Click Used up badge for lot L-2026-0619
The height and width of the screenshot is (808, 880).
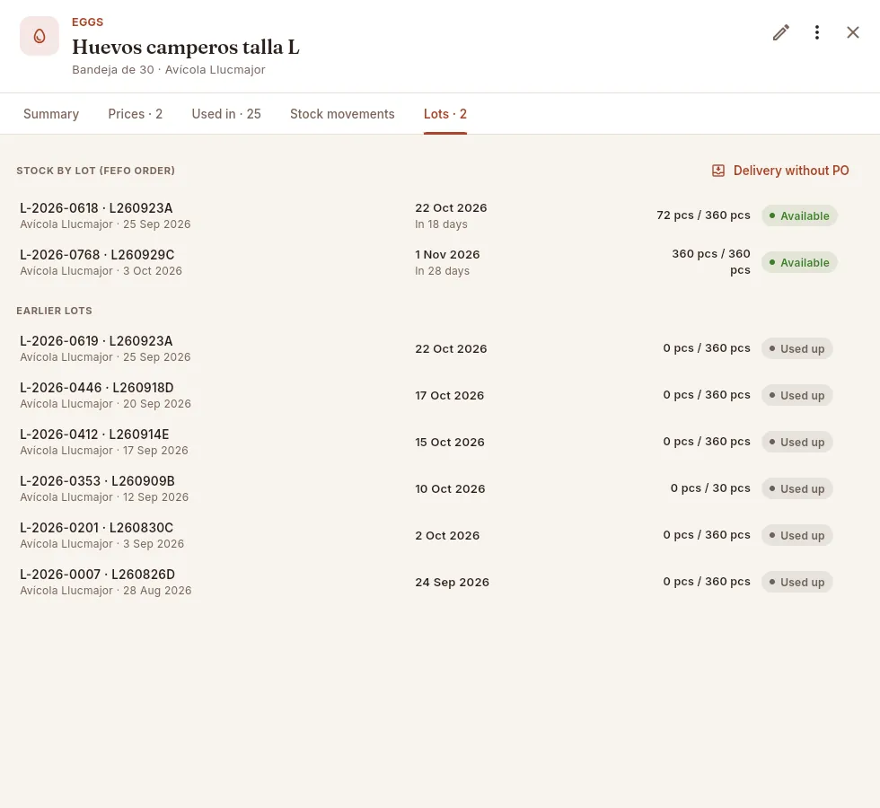[x=797, y=348]
